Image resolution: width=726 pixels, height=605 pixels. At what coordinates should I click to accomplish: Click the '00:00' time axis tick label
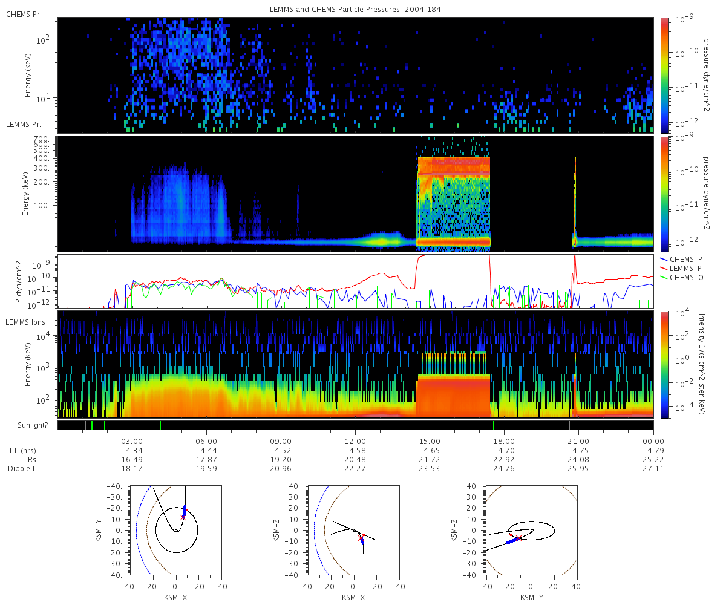tap(653, 440)
